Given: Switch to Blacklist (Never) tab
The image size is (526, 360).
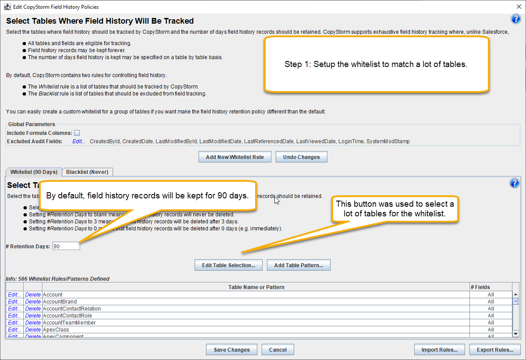Looking at the screenshot, I should click(x=87, y=172).
